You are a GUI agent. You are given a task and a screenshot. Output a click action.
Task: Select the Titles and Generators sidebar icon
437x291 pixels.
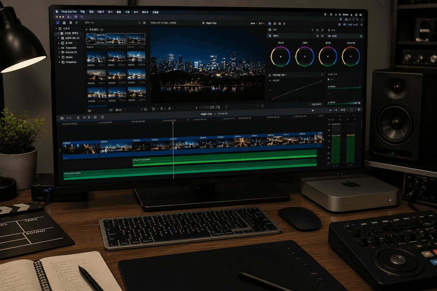tap(71, 23)
